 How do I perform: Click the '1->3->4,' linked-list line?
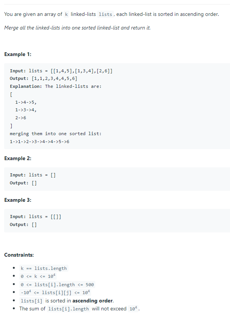26,110
